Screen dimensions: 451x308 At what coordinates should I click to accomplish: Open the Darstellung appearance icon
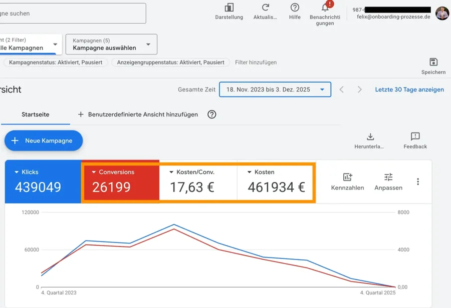[x=229, y=7]
